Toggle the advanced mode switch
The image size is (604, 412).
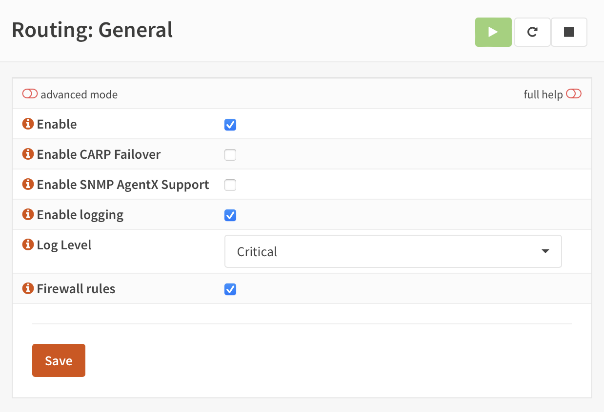30,94
